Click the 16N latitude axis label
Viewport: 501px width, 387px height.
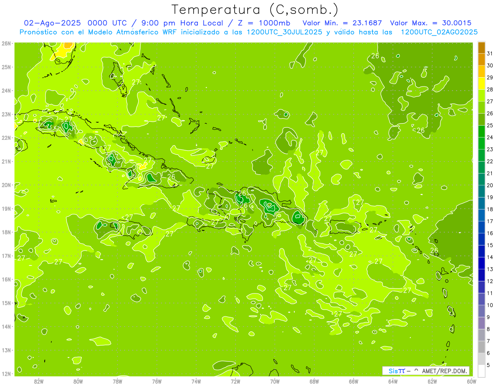click(6, 279)
